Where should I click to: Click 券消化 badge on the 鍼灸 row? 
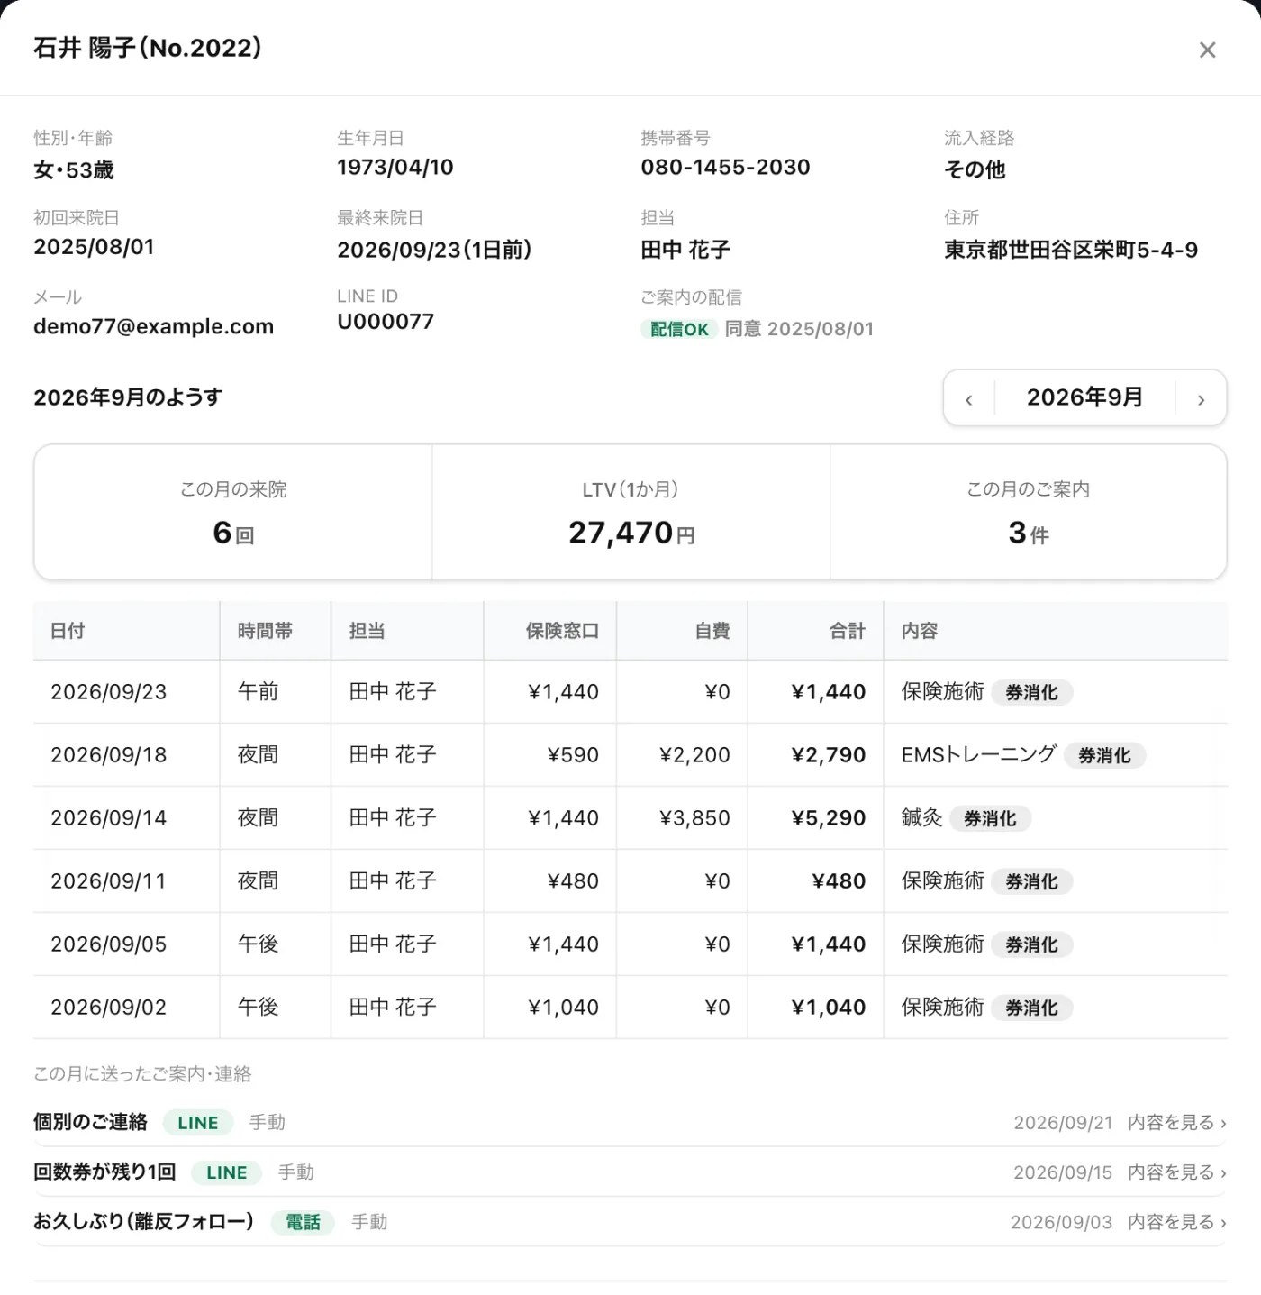click(x=990, y=819)
